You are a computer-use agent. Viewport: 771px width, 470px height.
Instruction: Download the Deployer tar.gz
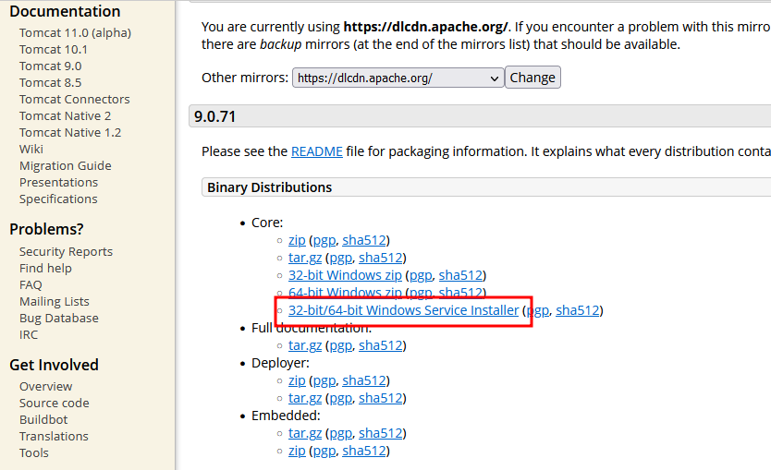305,399
